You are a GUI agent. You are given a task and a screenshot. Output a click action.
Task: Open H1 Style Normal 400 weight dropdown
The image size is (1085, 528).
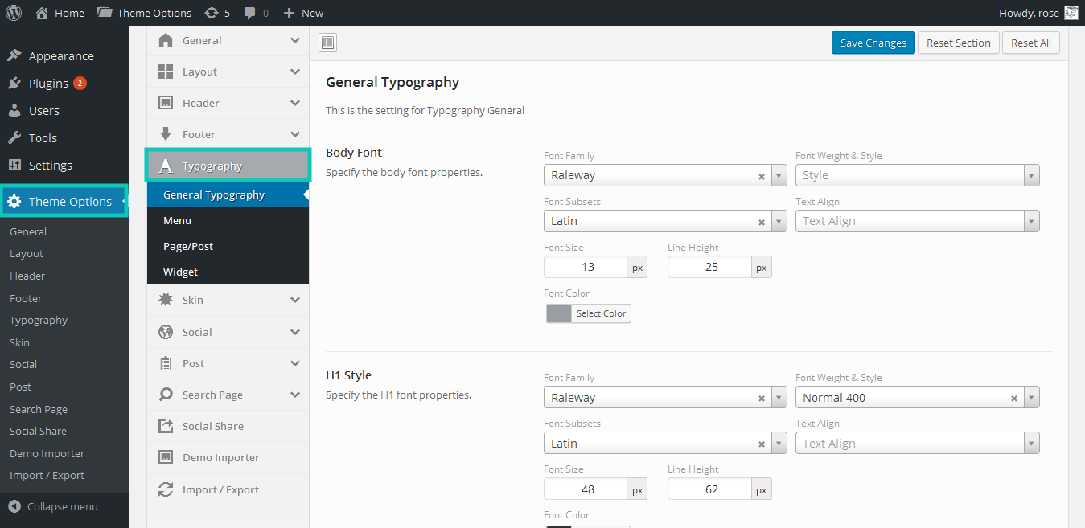[x=917, y=398]
